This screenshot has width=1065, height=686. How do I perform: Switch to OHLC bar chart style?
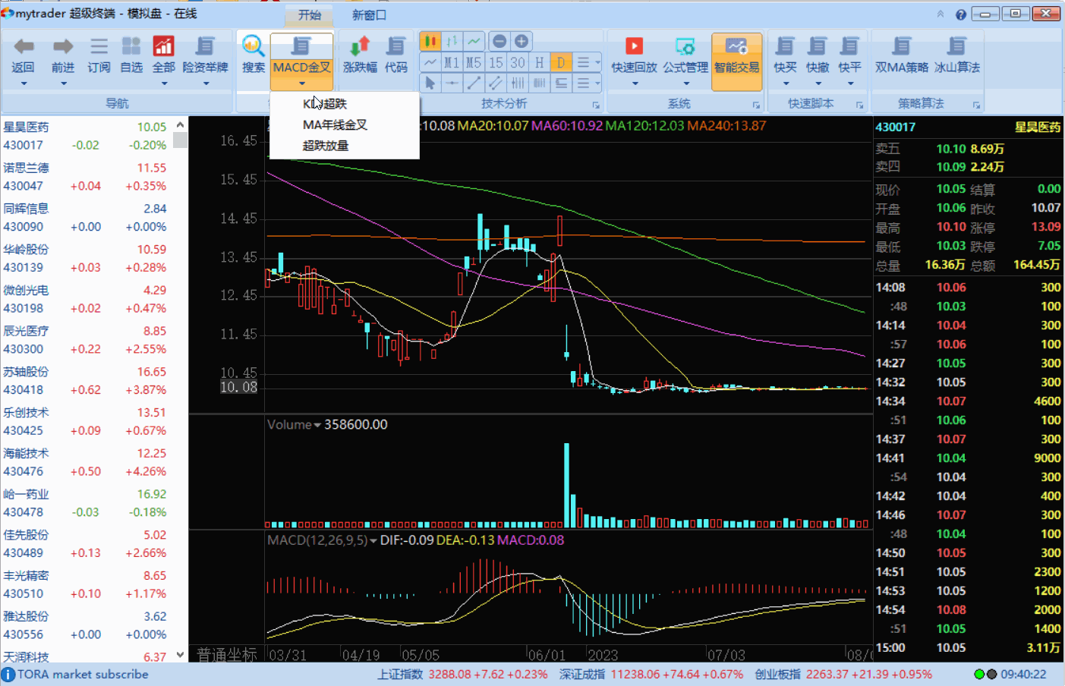pos(452,41)
